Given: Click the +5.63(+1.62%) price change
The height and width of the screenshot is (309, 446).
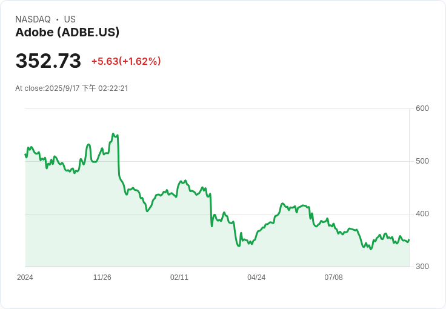Looking at the screenshot, I should pos(126,61).
